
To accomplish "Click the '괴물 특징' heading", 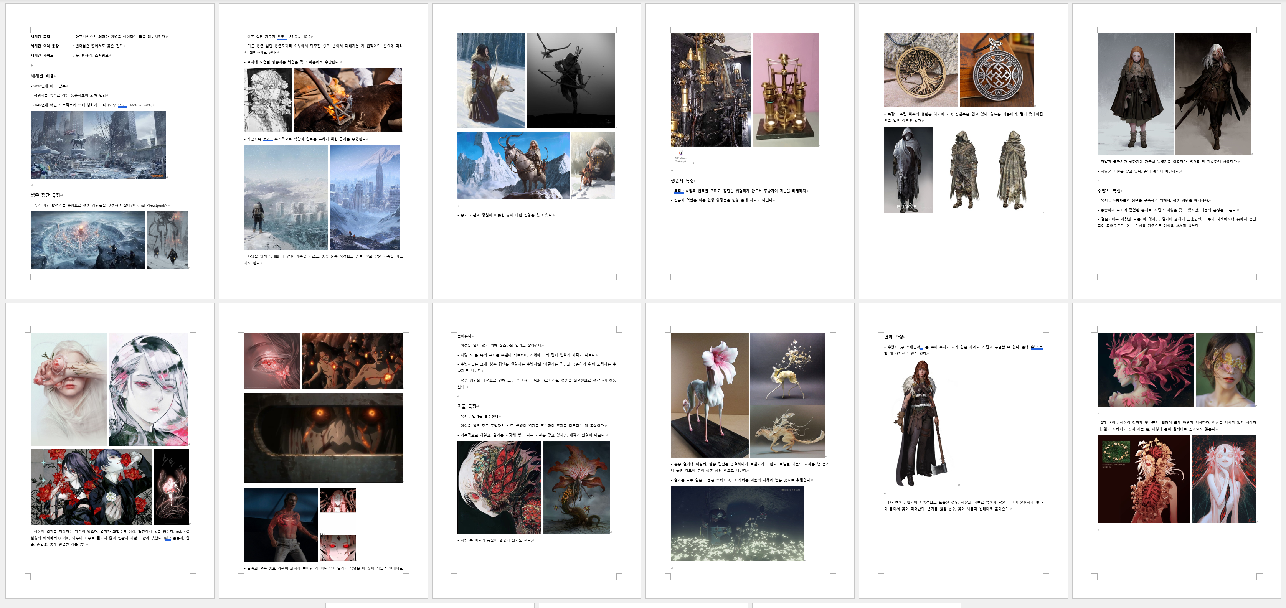I will pos(467,406).
